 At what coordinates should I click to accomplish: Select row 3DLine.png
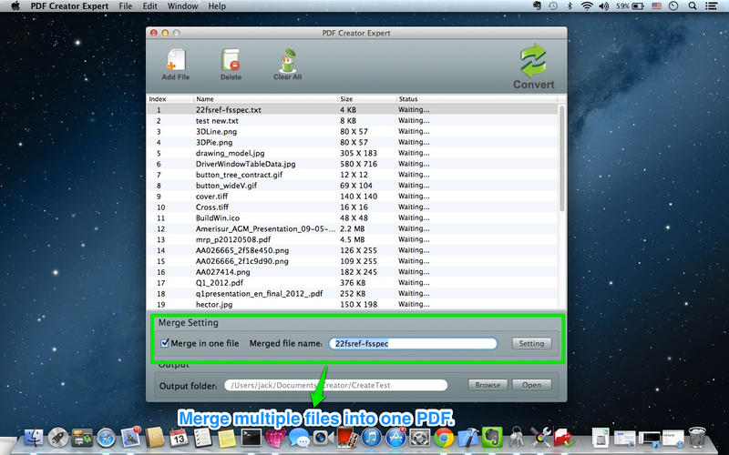pos(353,131)
